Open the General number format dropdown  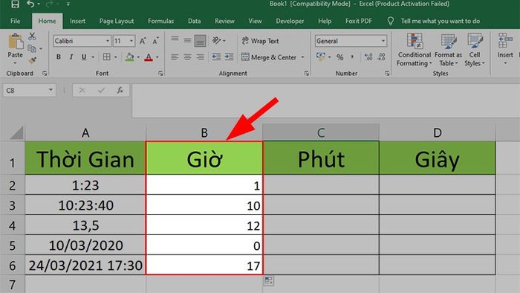[383, 41]
